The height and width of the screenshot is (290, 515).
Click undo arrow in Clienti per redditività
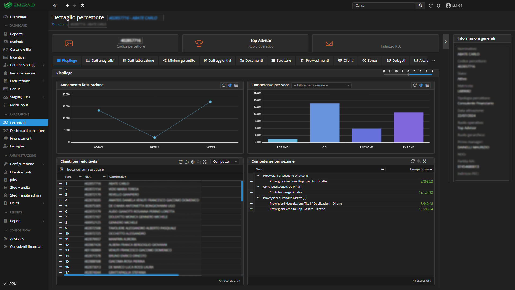click(x=199, y=162)
